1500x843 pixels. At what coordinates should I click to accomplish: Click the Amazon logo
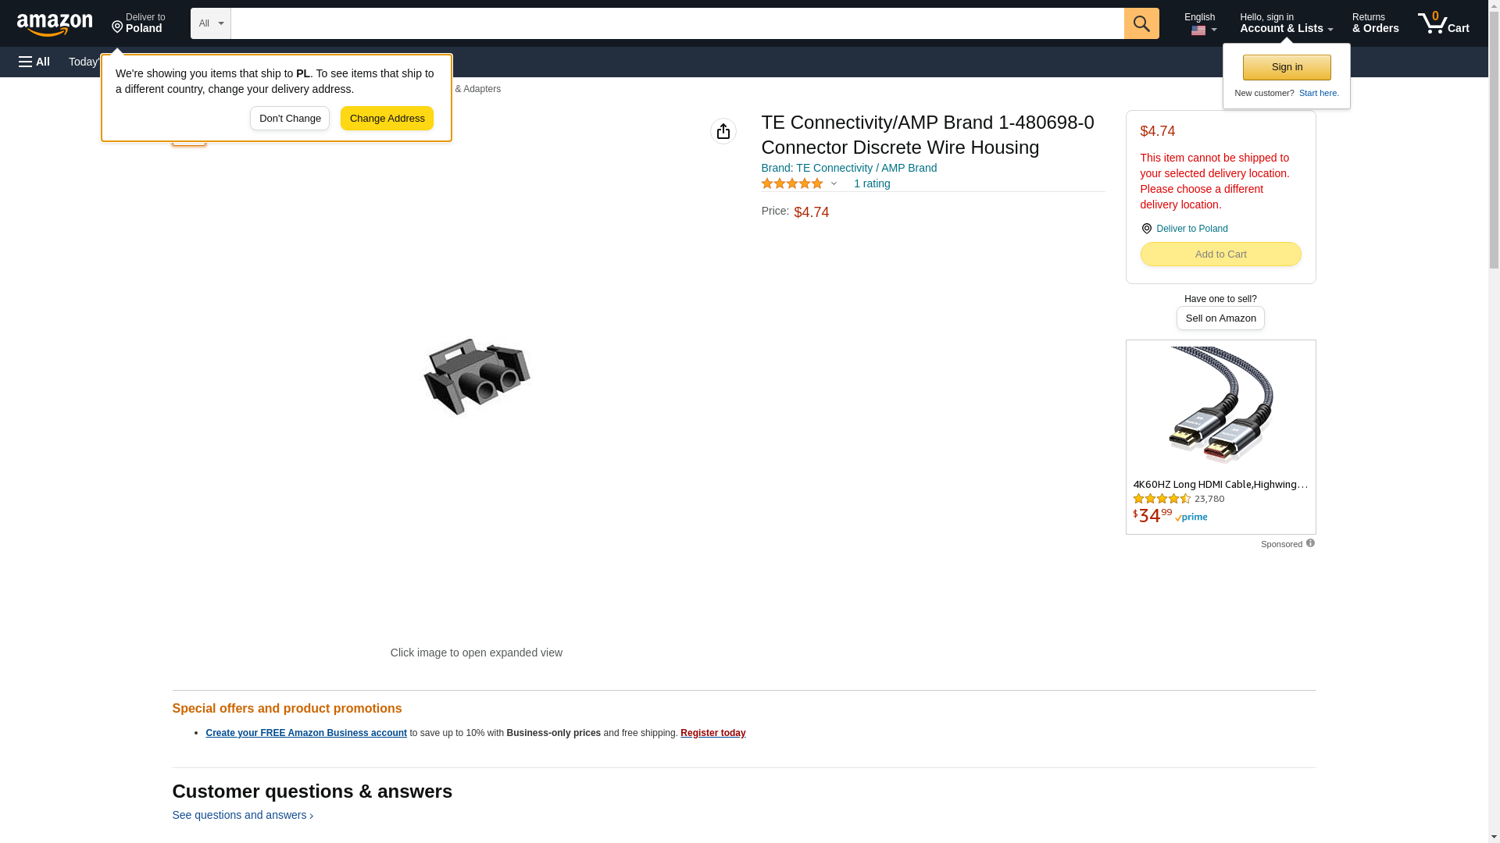click(55, 24)
